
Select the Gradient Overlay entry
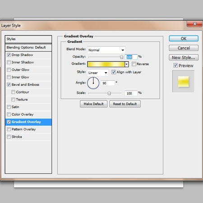pos(28,122)
